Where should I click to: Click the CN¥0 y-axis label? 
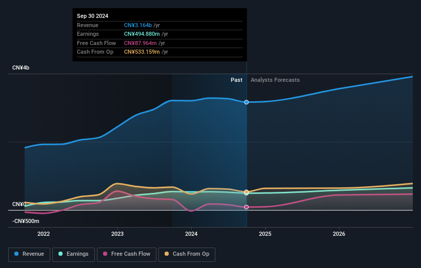point(19,204)
